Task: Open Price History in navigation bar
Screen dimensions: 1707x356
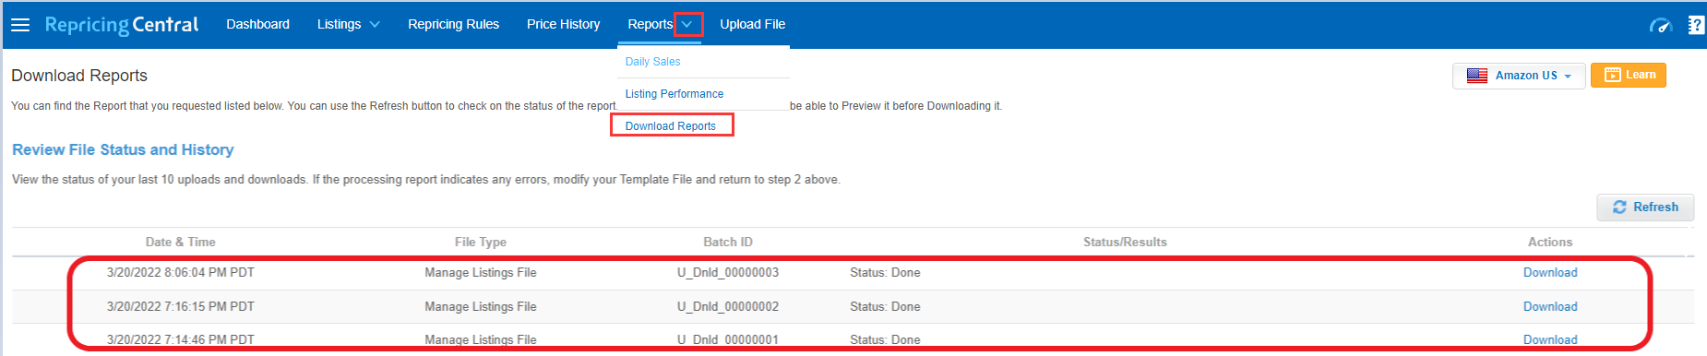Action: click(563, 25)
